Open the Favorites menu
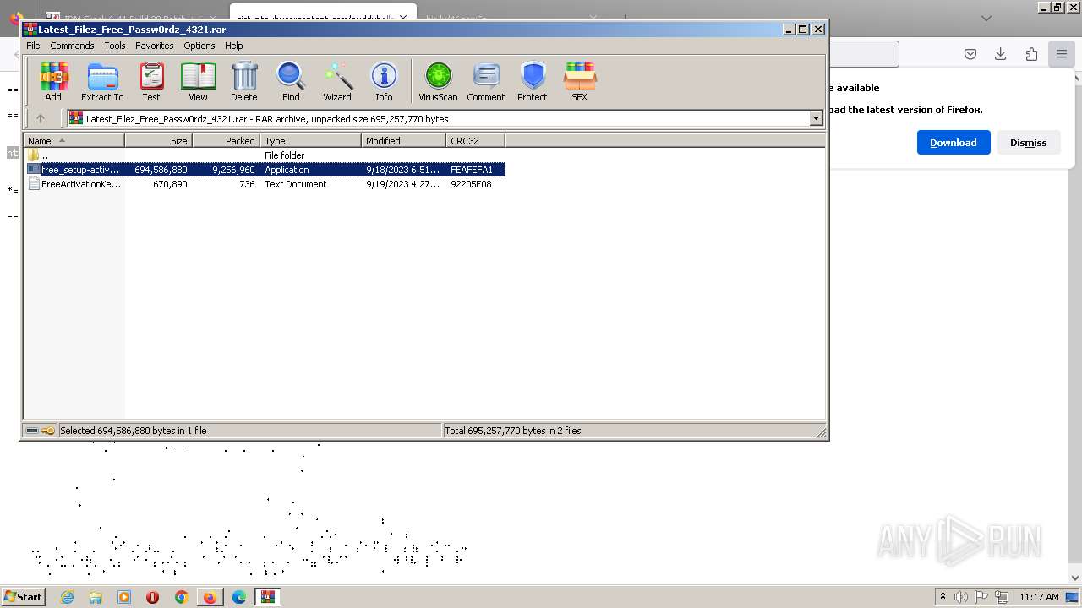 pos(155,46)
